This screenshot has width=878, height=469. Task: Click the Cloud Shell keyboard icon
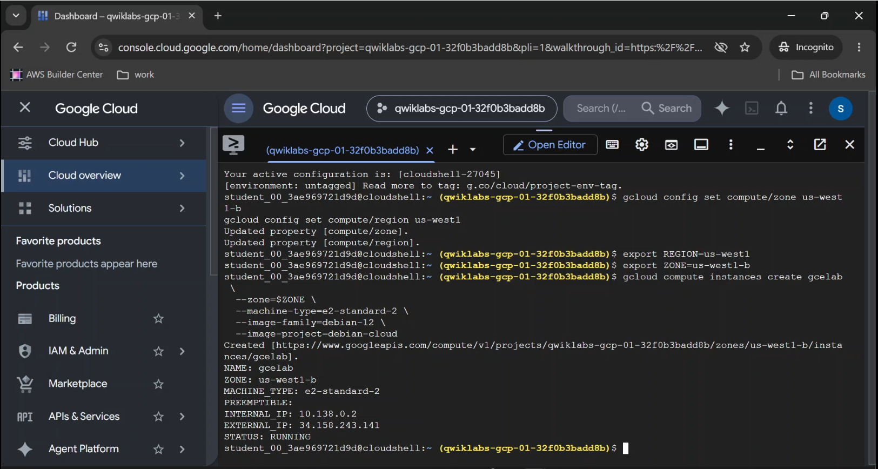pos(612,144)
